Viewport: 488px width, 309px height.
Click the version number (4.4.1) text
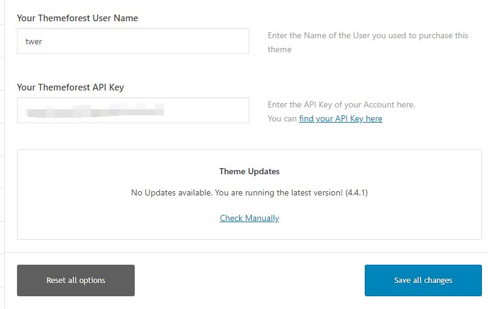point(356,193)
